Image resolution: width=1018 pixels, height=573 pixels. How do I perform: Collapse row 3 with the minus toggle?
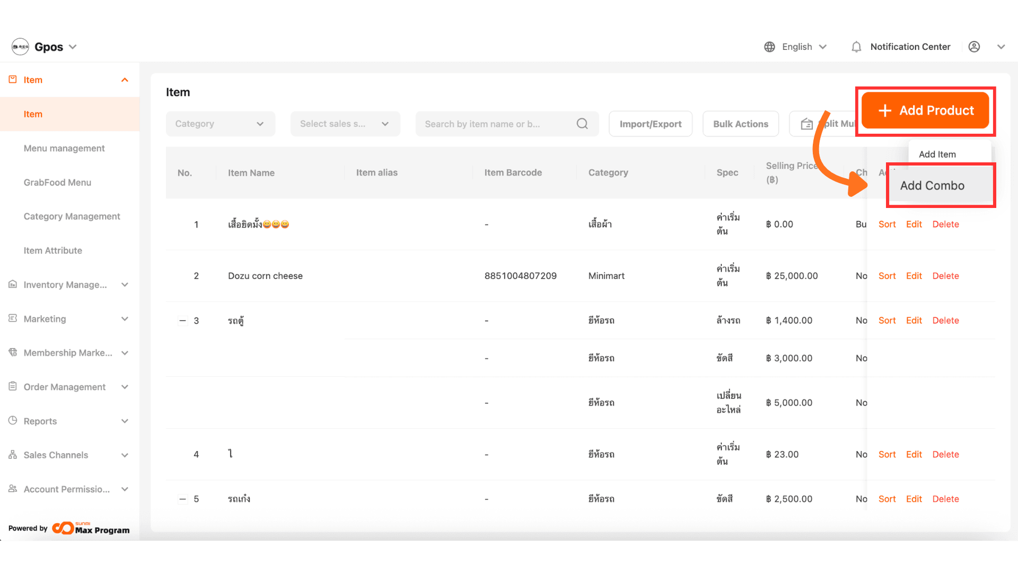pos(182,320)
